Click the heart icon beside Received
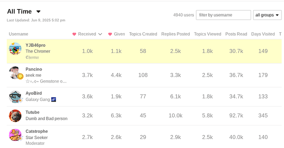Image resolution: width=284 pixels, height=148 pixels. tap(74, 34)
